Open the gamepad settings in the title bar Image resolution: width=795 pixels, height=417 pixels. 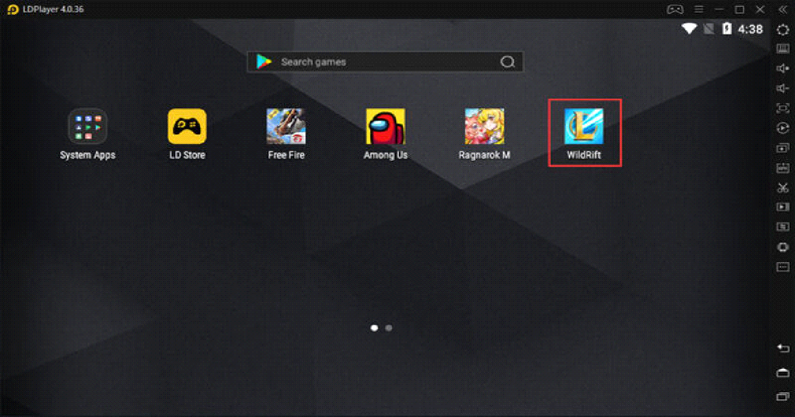pyautogui.click(x=675, y=9)
